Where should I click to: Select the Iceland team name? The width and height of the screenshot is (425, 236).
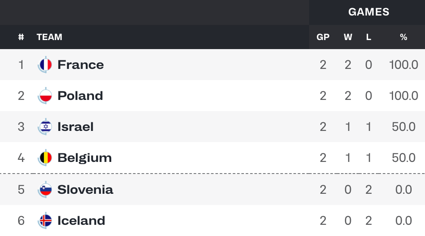[81, 220]
